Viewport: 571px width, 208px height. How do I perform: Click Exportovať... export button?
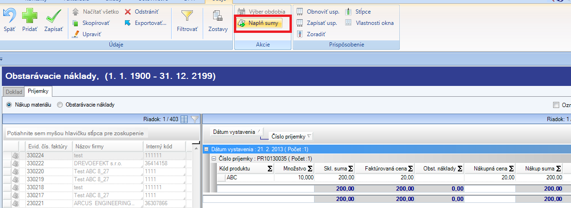tap(145, 23)
